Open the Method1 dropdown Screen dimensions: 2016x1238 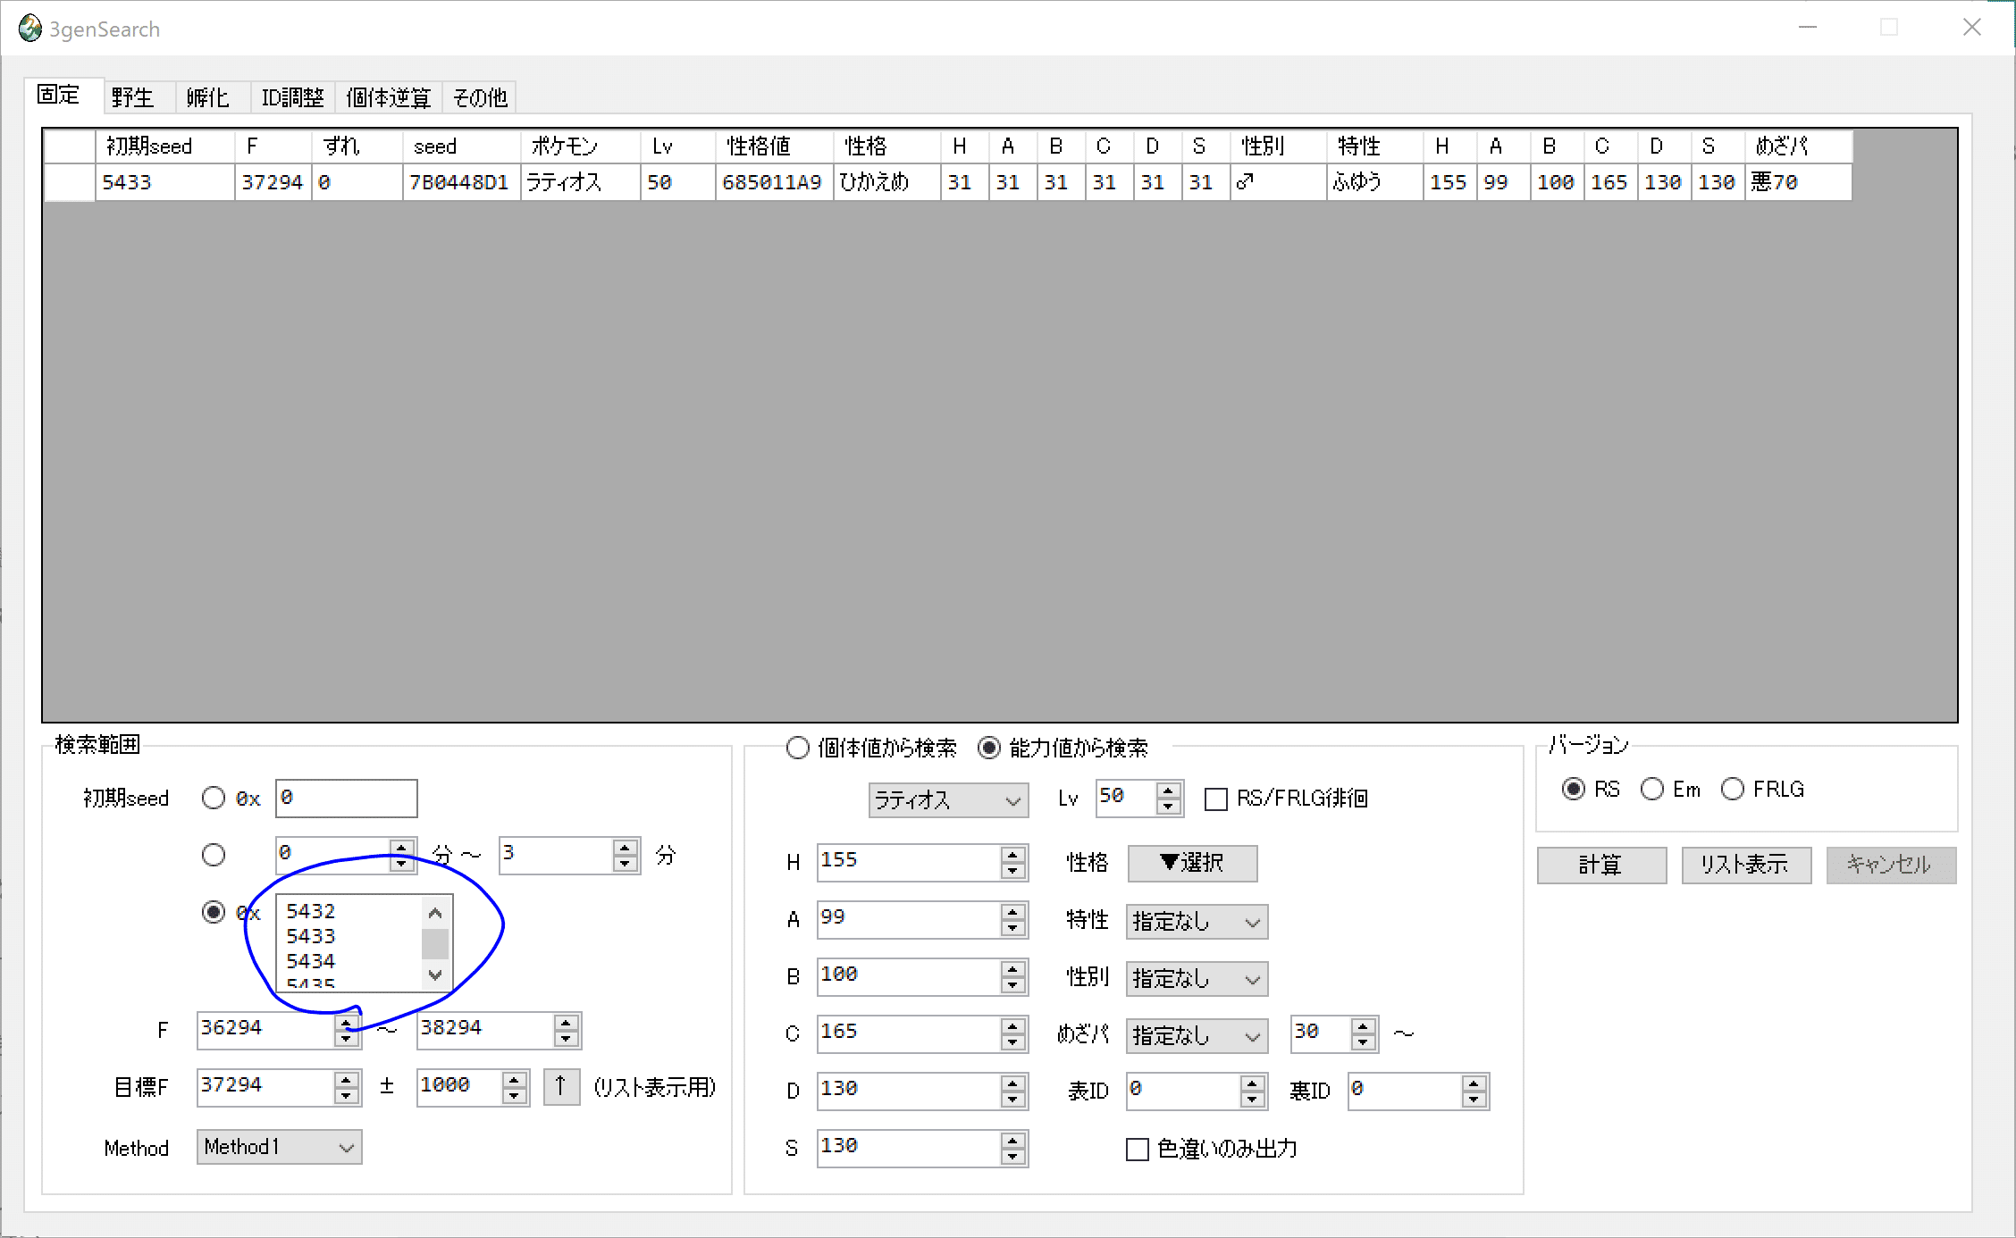(x=279, y=1147)
